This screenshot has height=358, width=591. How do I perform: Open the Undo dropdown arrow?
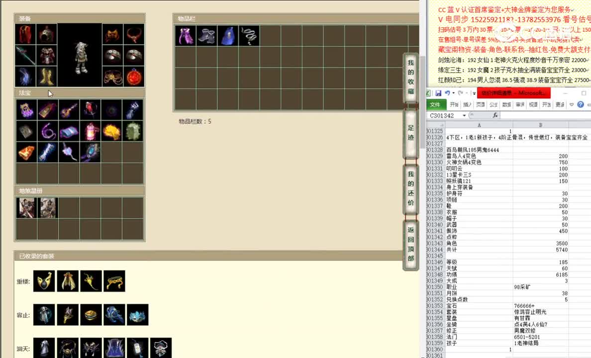[x=453, y=93]
